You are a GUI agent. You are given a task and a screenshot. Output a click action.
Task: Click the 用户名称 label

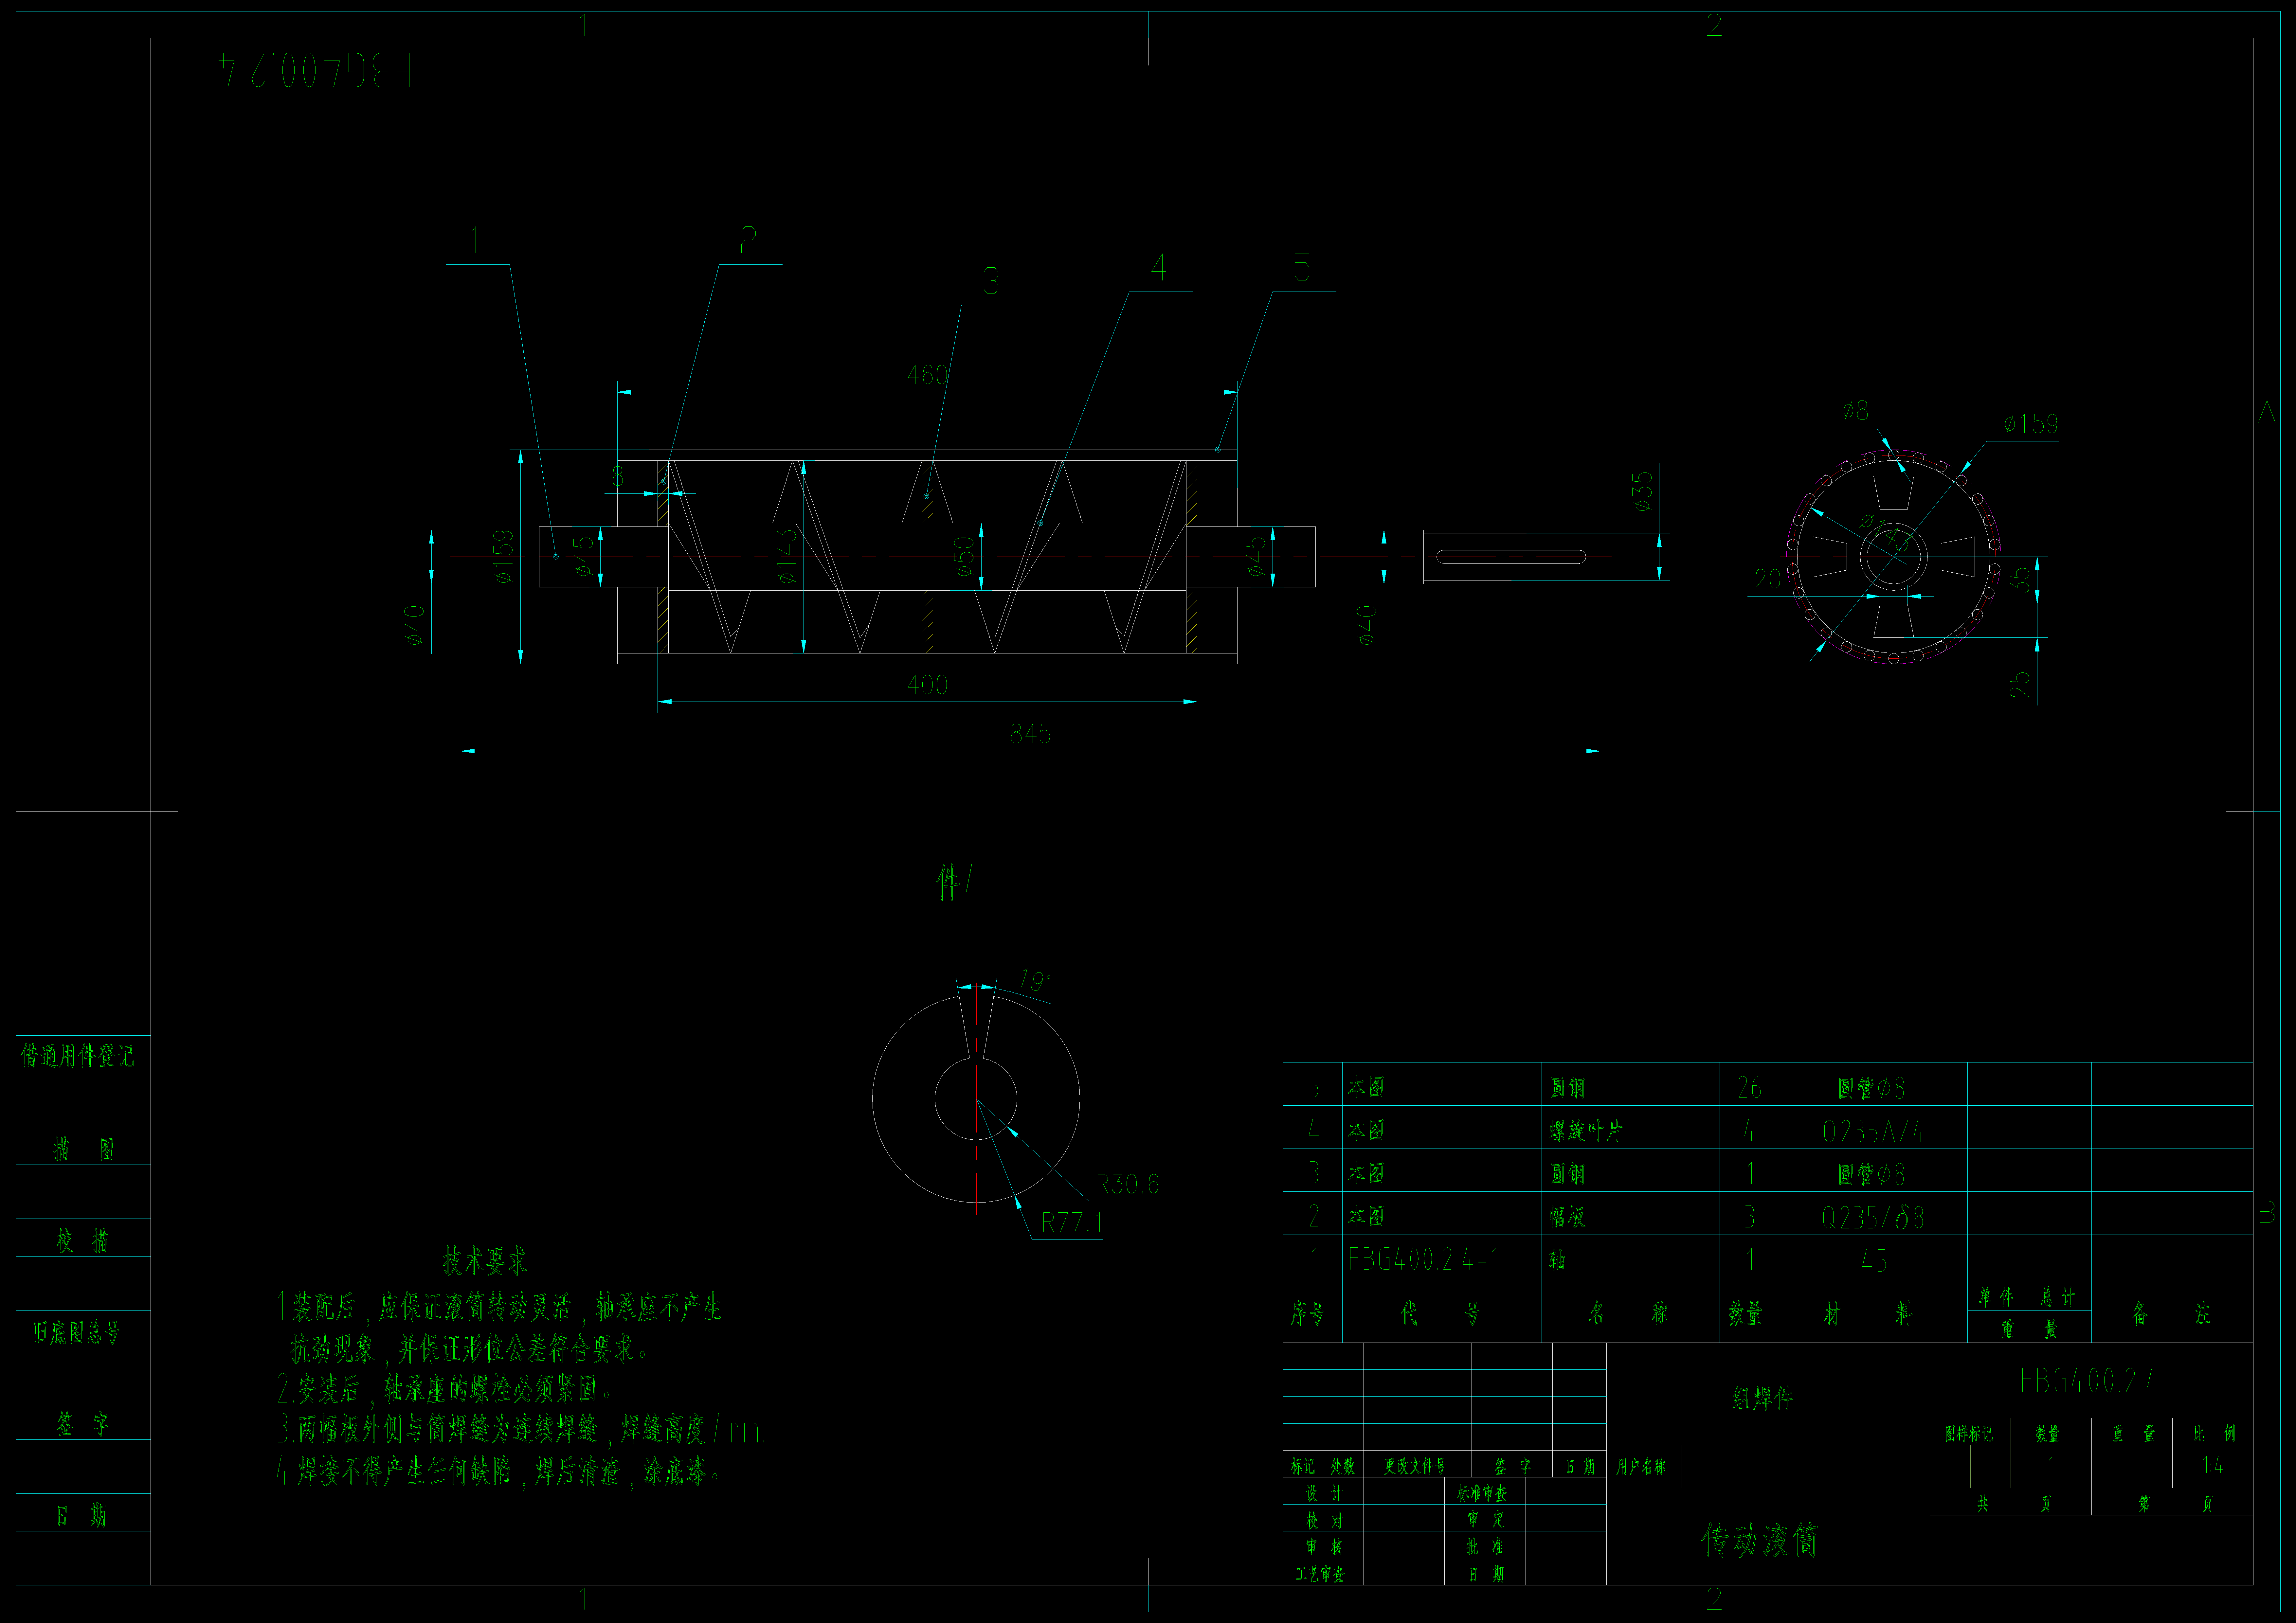click(x=1641, y=1467)
